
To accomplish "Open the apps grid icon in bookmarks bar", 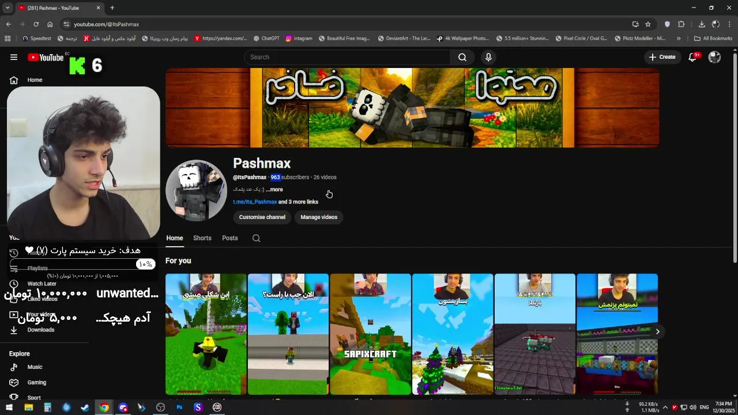I will [7, 39].
